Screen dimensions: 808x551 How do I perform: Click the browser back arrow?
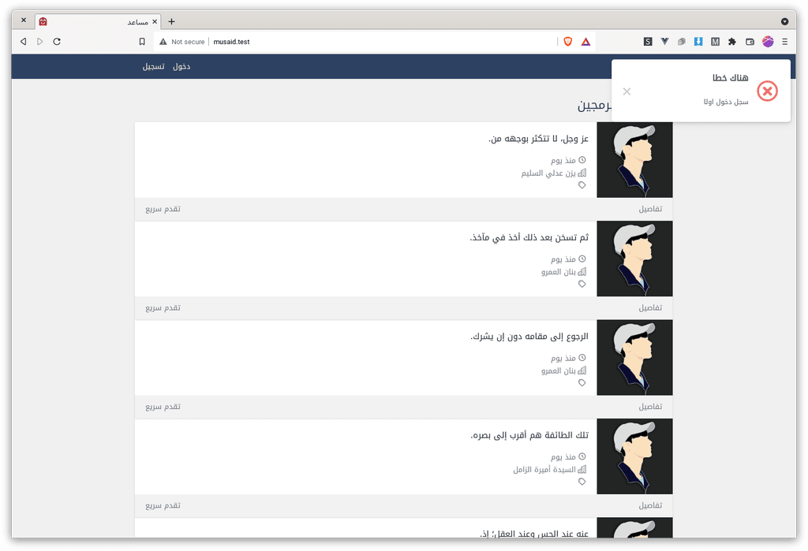tap(23, 42)
